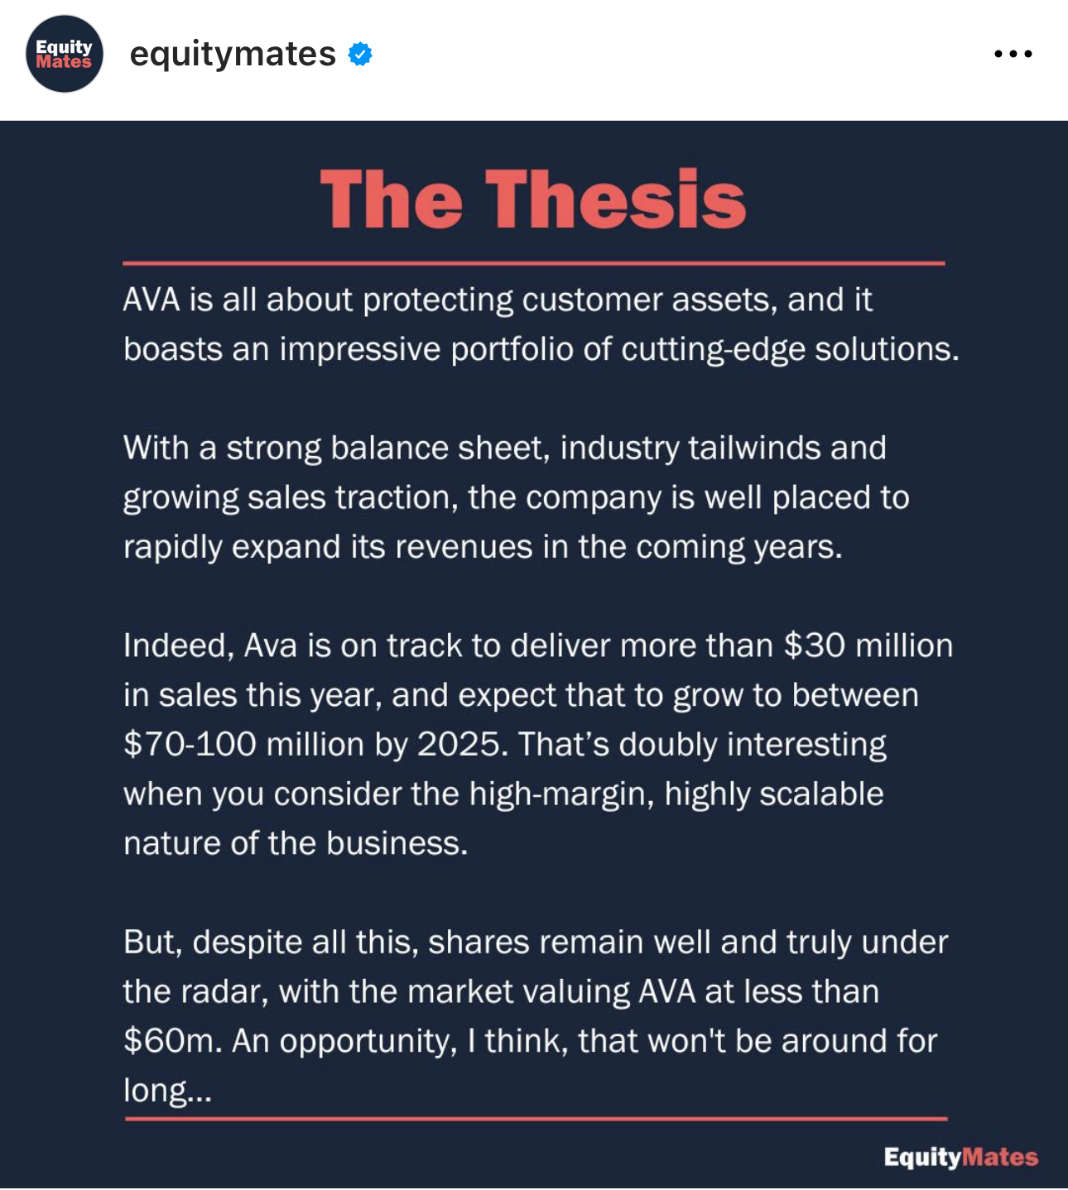The image size is (1068, 1190).
Task: Click the EquityMates watermark logo on the post
Action: [x=960, y=1156]
